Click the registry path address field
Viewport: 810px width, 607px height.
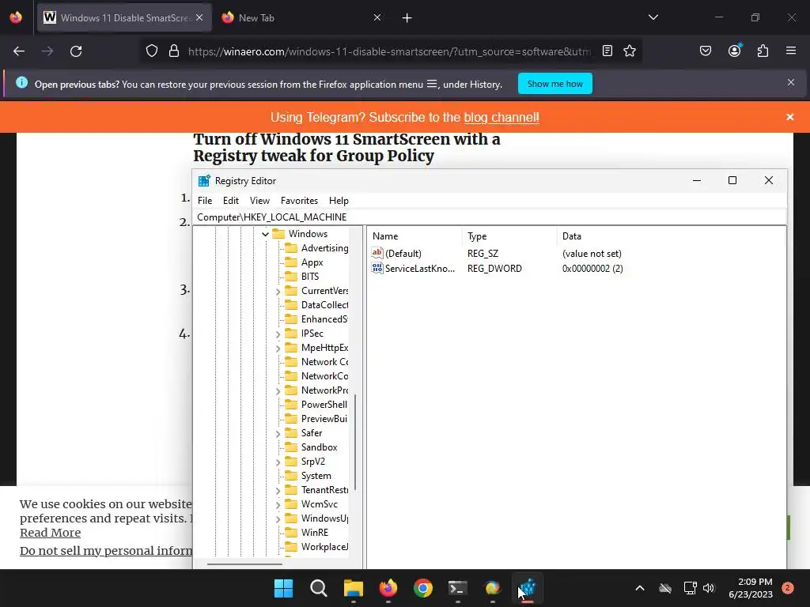click(490, 217)
